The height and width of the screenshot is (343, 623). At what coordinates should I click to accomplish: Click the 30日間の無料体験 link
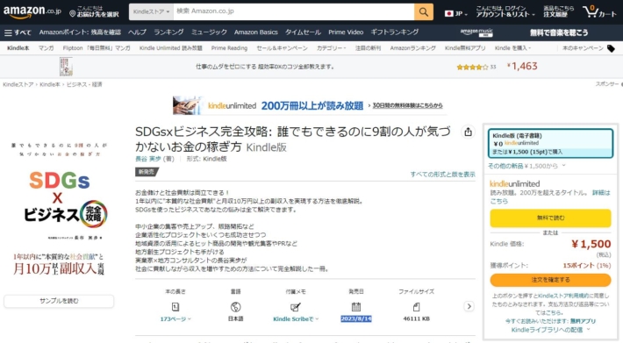click(407, 105)
